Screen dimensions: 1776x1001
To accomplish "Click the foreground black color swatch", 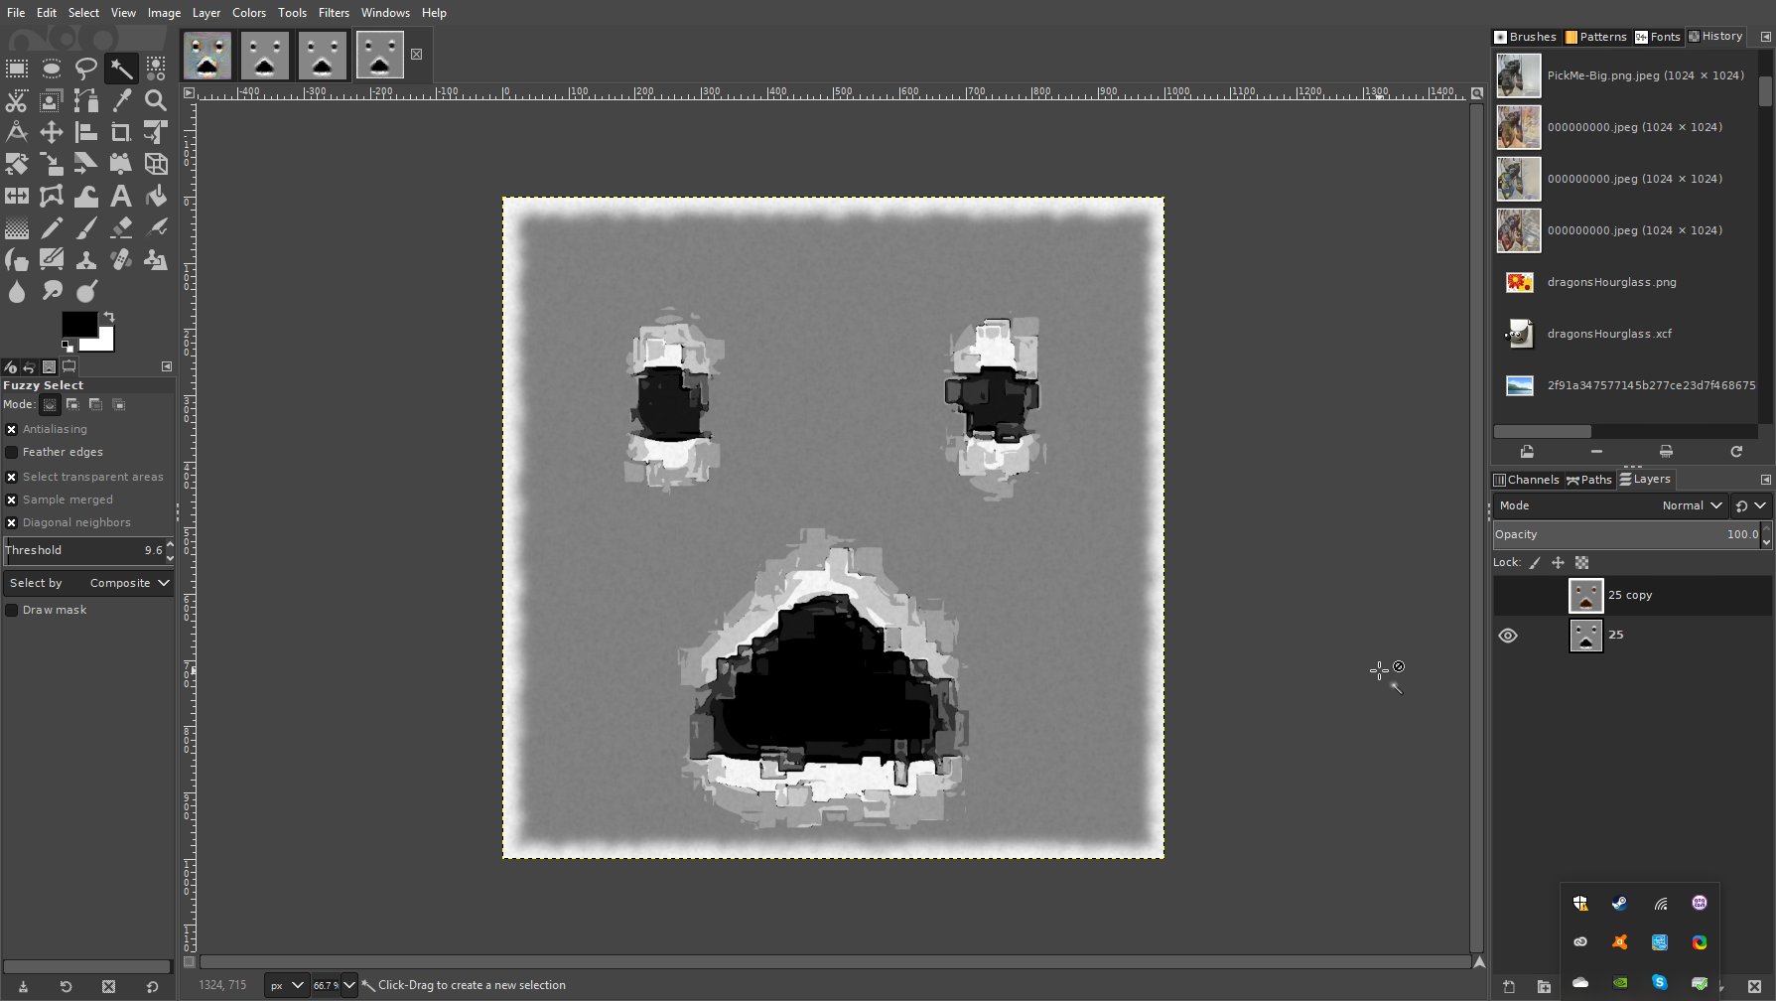I will [77, 323].
